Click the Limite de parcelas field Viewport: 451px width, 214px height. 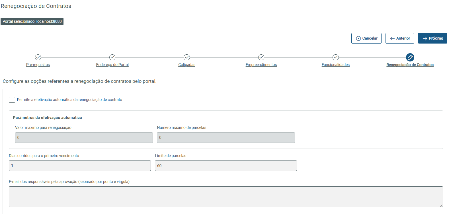[x=226, y=166]
